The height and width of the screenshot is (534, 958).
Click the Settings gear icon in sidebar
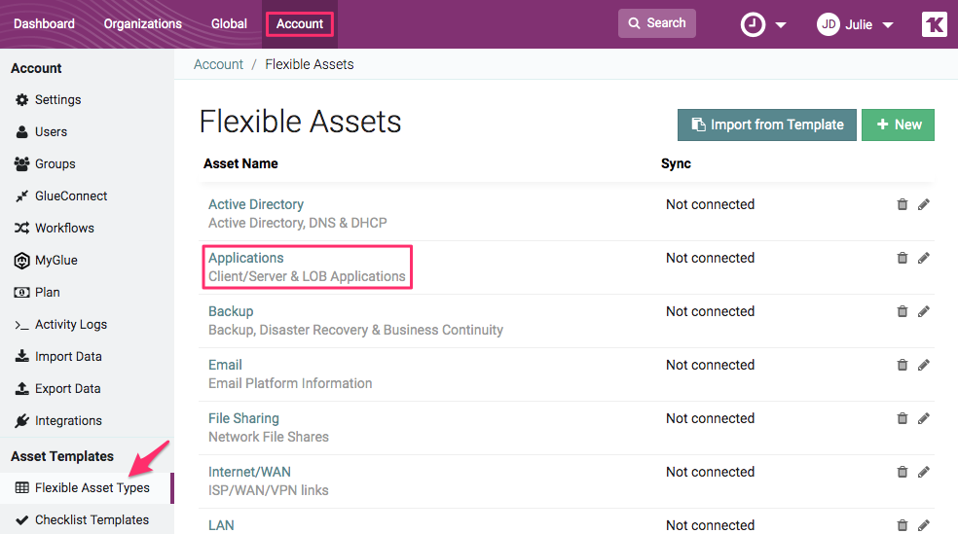[22, 99]
